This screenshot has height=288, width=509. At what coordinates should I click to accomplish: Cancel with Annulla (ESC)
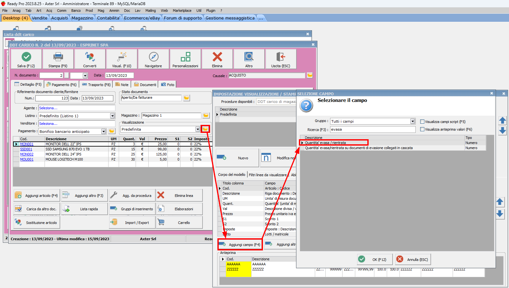[x=413, y=259]
